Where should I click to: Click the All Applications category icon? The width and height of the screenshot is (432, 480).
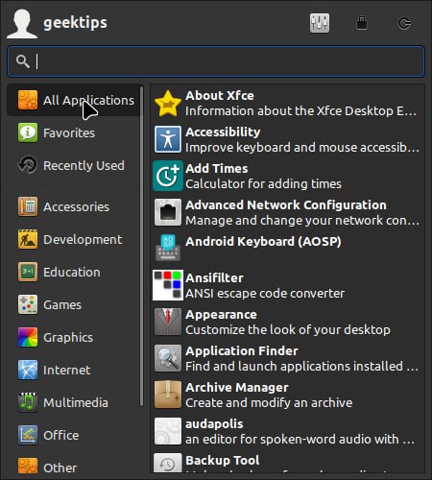click(28, 100)
